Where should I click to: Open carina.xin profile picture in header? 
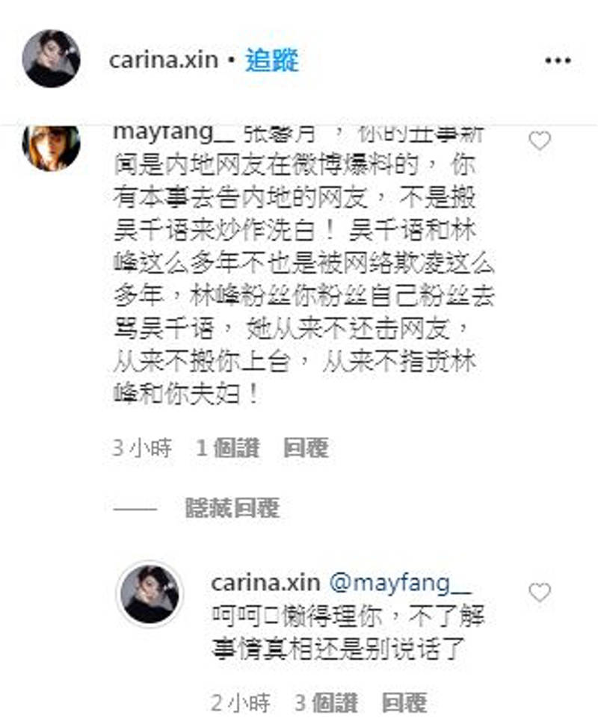tap(51, 58)
